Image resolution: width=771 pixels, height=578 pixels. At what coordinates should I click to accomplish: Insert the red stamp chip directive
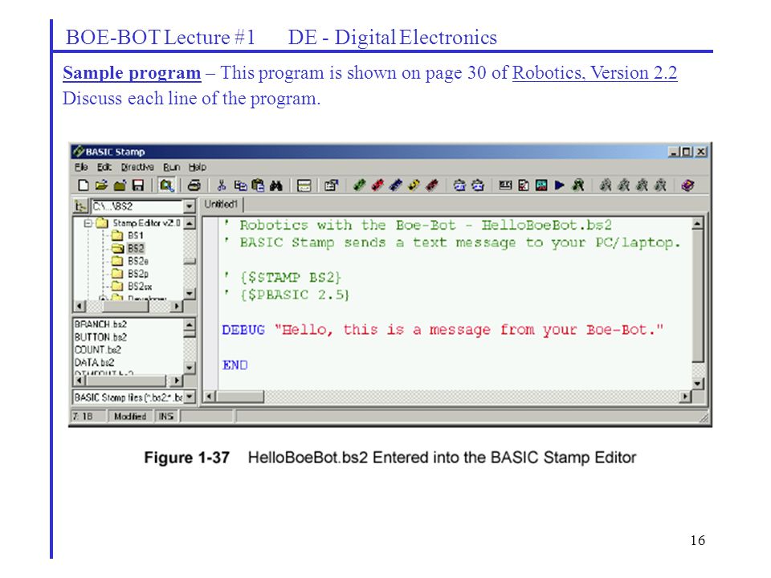[377, 185]
